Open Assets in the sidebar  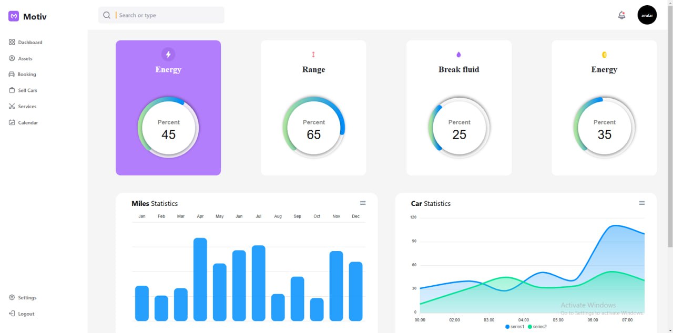(x=21, y=58)
